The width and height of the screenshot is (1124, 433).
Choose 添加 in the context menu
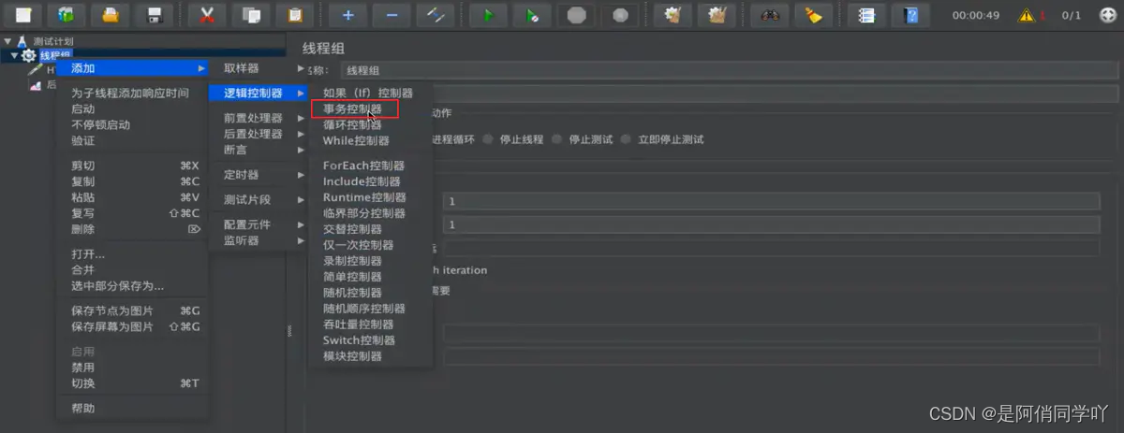[133, 68]
